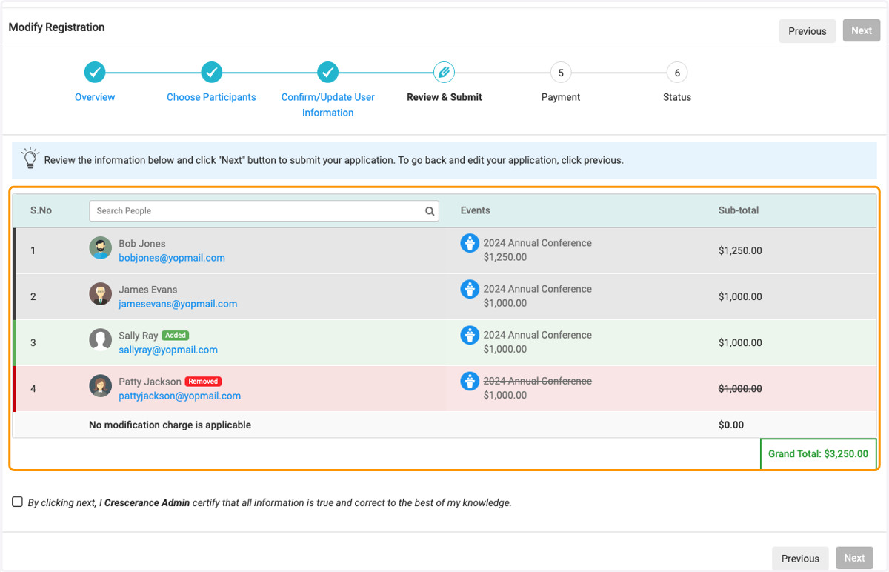Click the Sub-total column header
889x572 pixels.
(739, 210)
